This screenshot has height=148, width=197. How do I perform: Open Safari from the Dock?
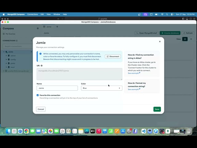pos(20,131)
